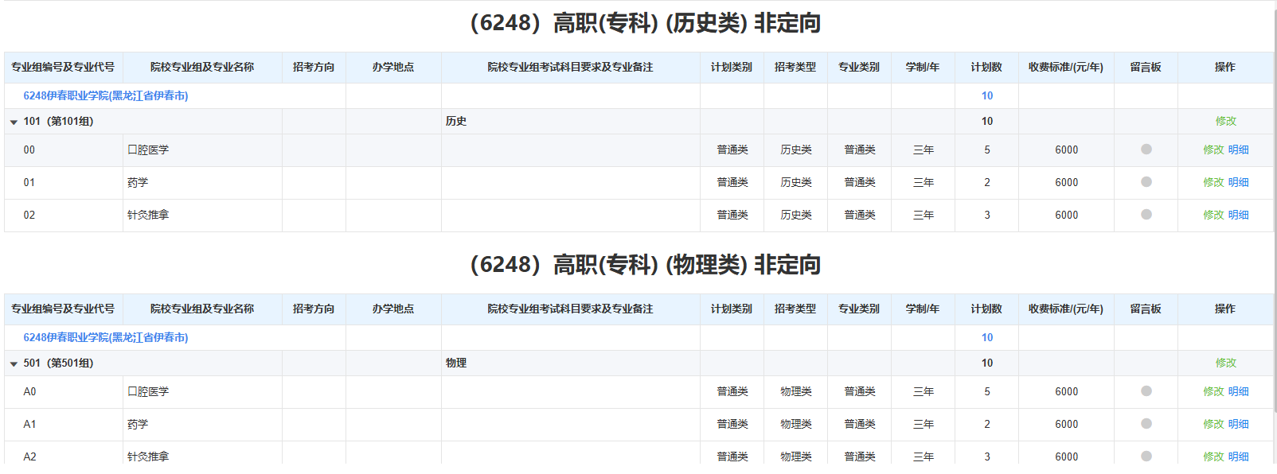Click the message board dot for row 00 口腔医学
This screenshot has width=1277, height=474.
tap(1146, 150)
